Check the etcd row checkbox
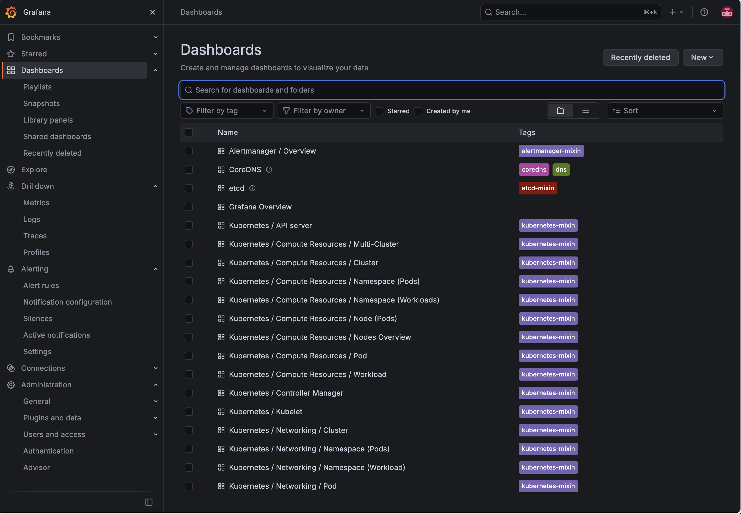Image resolution: width=741 pixels, height=514 pixels. [x=189, y=188]
